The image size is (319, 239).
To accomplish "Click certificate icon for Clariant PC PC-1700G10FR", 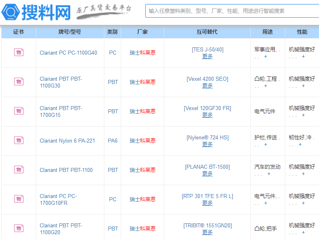I will pyautogui.click(x=18, y=199).
